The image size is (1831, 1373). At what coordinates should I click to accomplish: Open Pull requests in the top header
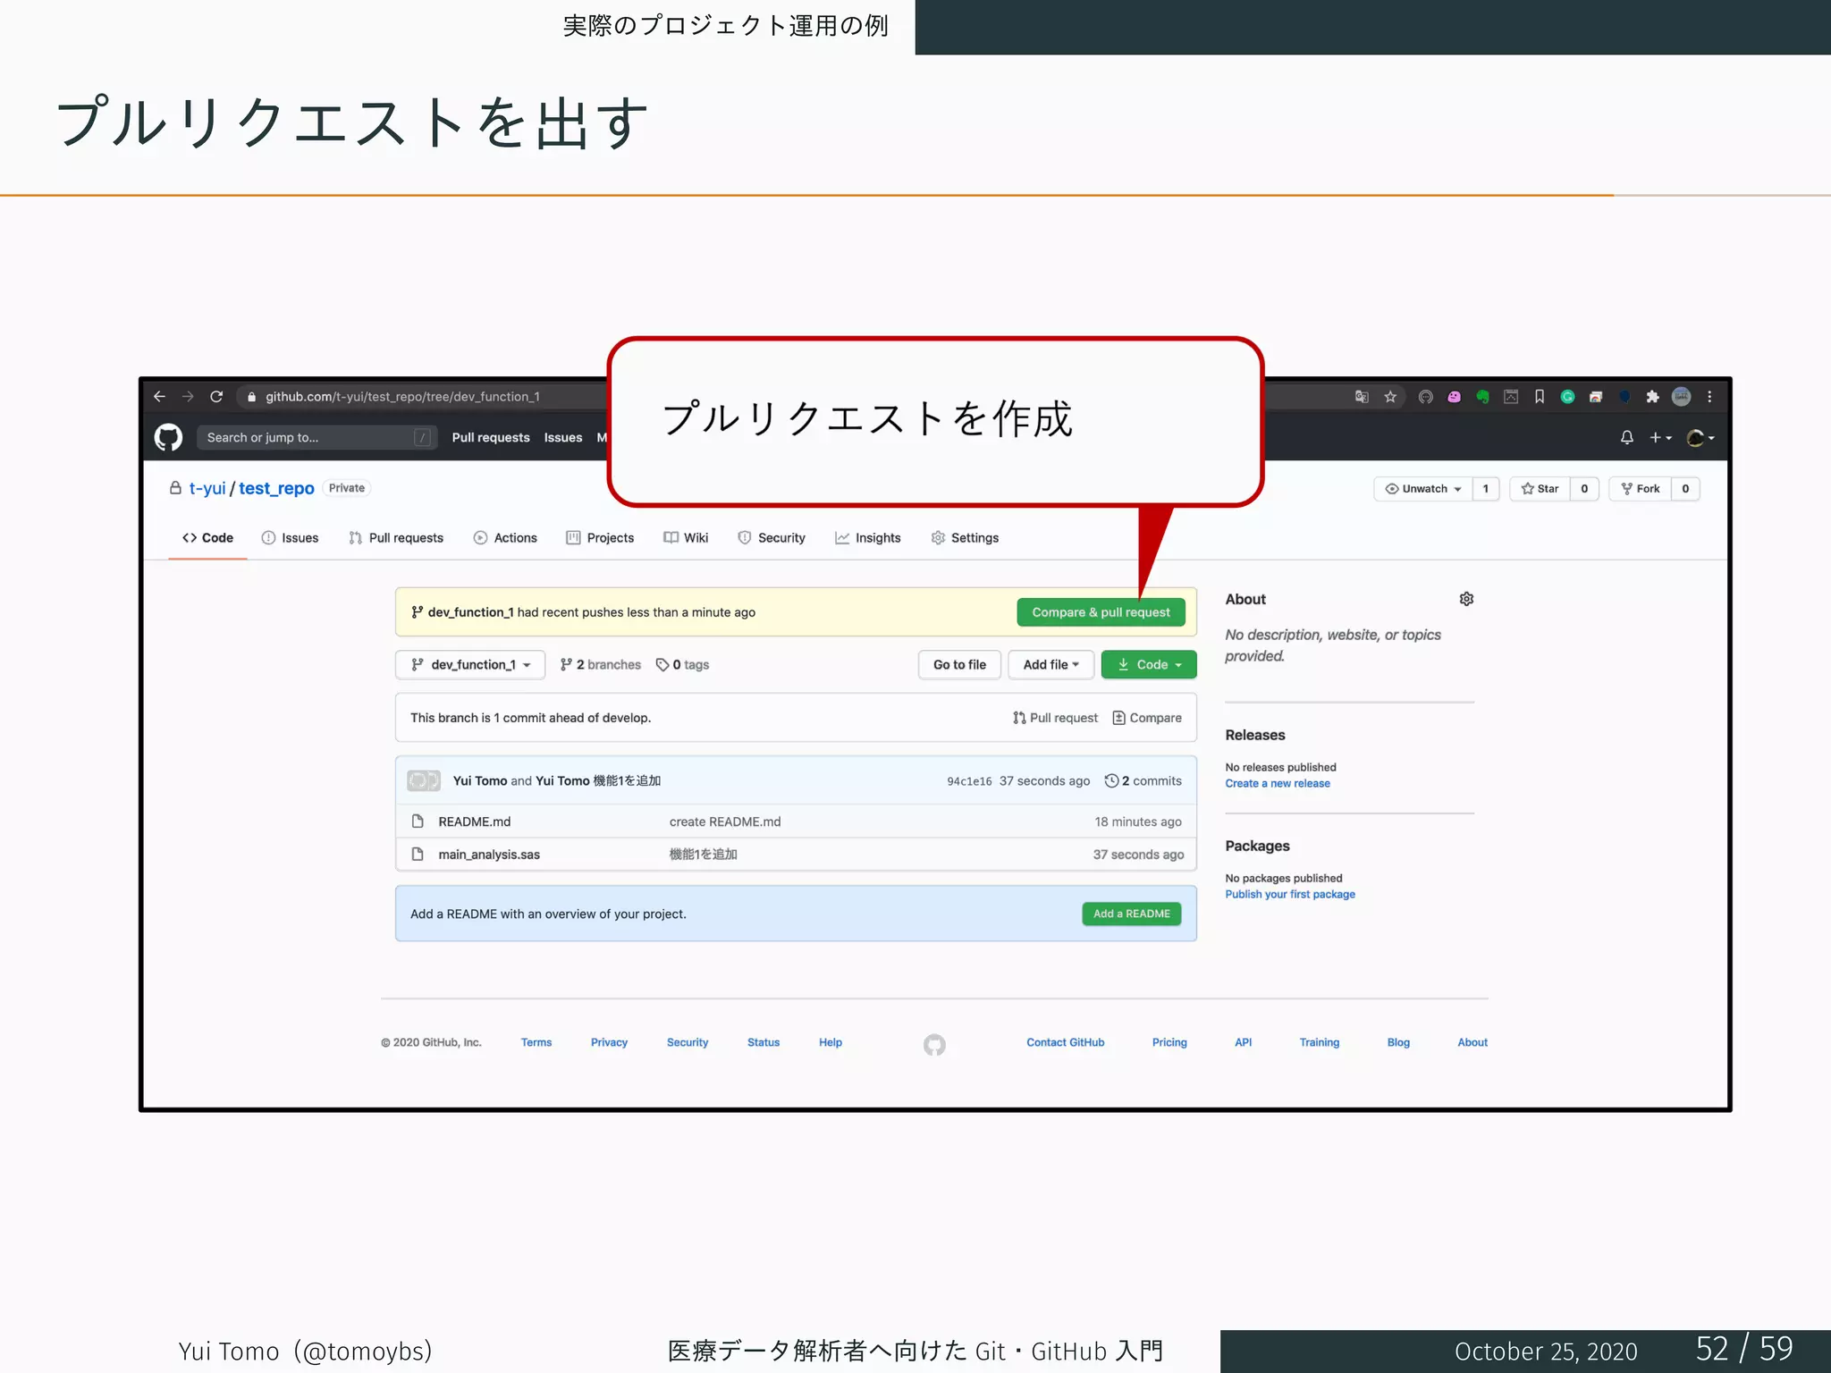tap(491, 437)
